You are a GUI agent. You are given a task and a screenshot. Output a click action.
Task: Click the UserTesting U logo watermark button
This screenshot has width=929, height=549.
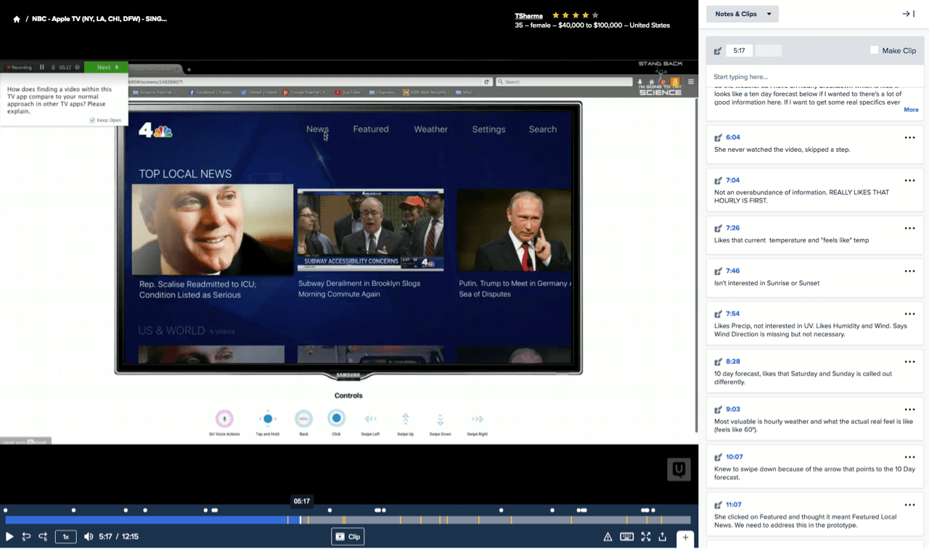(x=679, y=469)
